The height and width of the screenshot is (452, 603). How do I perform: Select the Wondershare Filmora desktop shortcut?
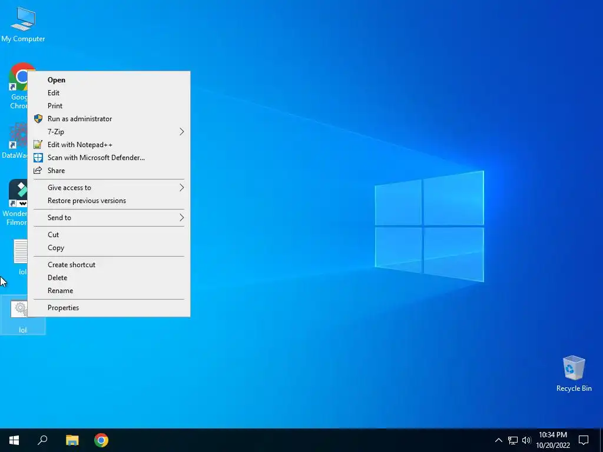pos(15,202)
